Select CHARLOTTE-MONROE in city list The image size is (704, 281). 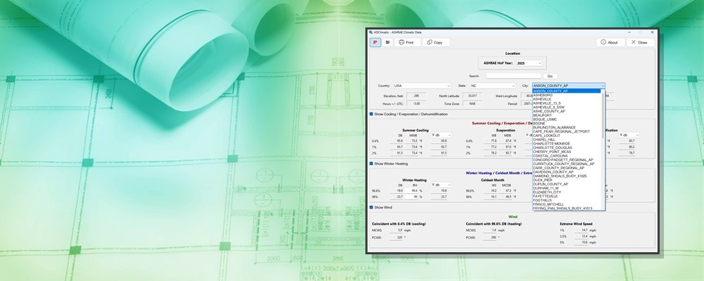566,143
